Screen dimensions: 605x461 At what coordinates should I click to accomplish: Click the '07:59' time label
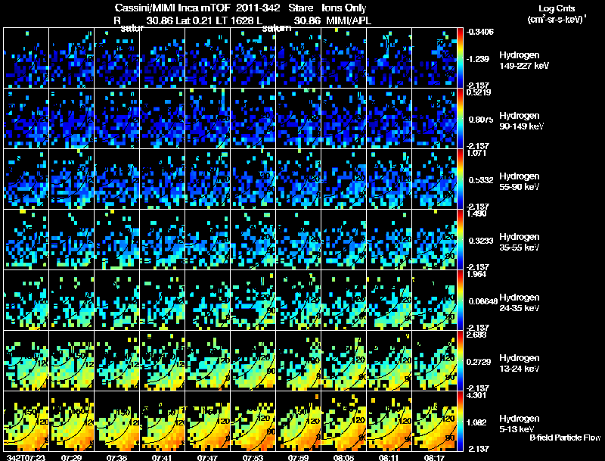298,457
